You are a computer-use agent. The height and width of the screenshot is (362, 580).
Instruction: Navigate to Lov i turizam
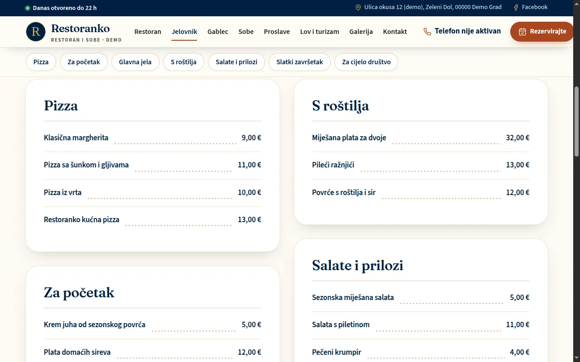[319, 32]
